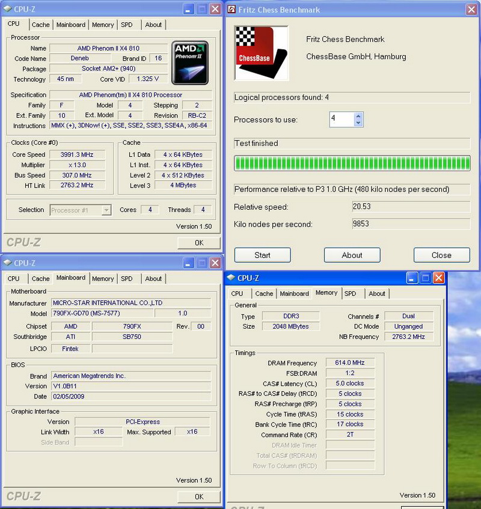Click the CPU-Z title icon in Mainboard window

7,263
